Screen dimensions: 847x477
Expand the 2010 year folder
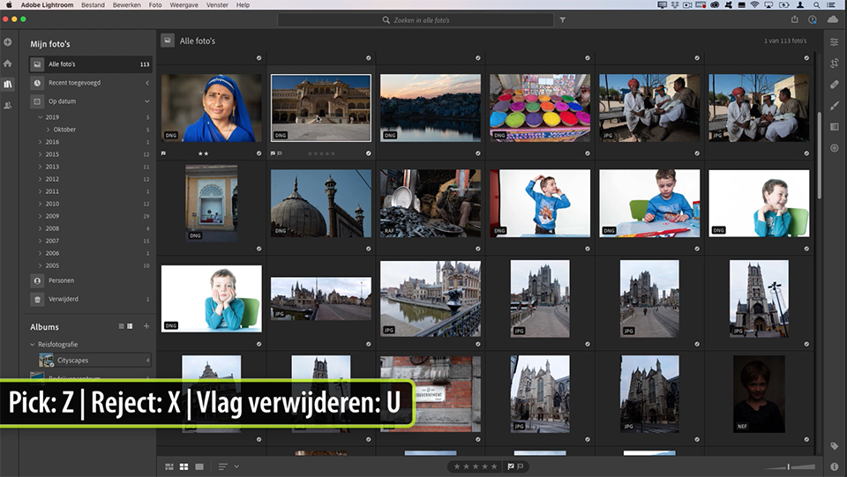click(40, 204)
